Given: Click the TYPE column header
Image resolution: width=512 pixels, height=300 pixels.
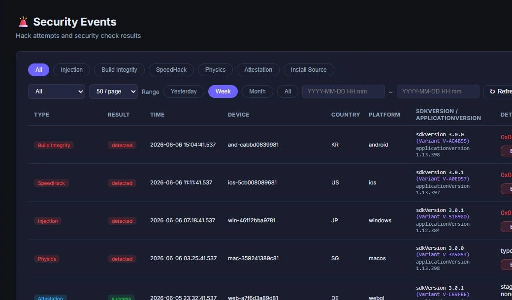Looking at the screenshot, I should pos(41,115).
